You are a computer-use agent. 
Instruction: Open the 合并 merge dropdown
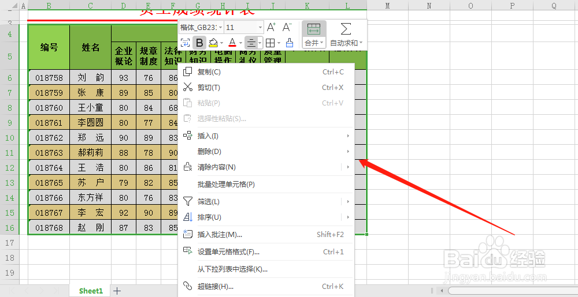[x=314, y=43]
